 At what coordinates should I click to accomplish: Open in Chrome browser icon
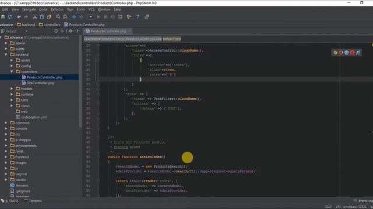pos(335,53)
